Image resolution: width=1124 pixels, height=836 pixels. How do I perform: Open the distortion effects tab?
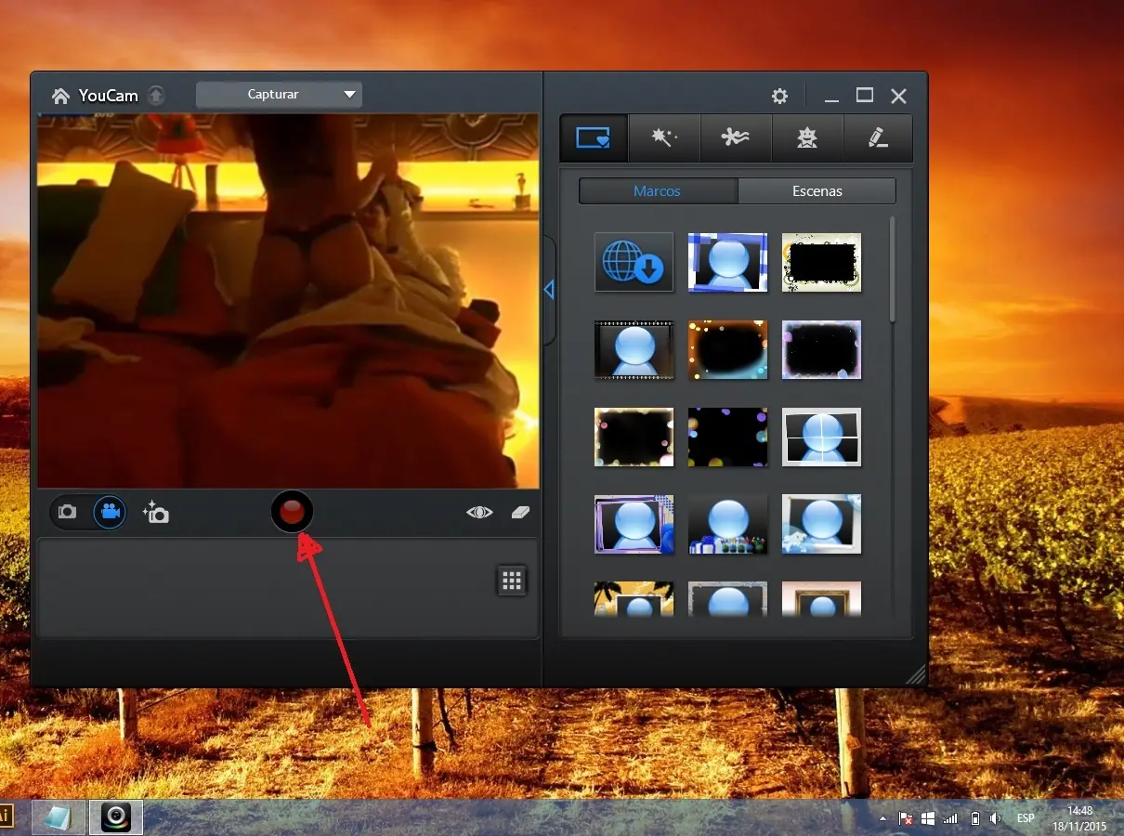click(x=736, y=137)
